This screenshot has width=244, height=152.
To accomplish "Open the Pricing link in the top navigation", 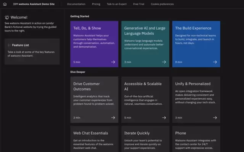I will point(96,4).
